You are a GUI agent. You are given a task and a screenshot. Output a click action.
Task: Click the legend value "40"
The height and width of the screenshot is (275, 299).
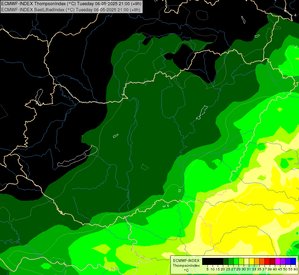(x=275, y=269)
